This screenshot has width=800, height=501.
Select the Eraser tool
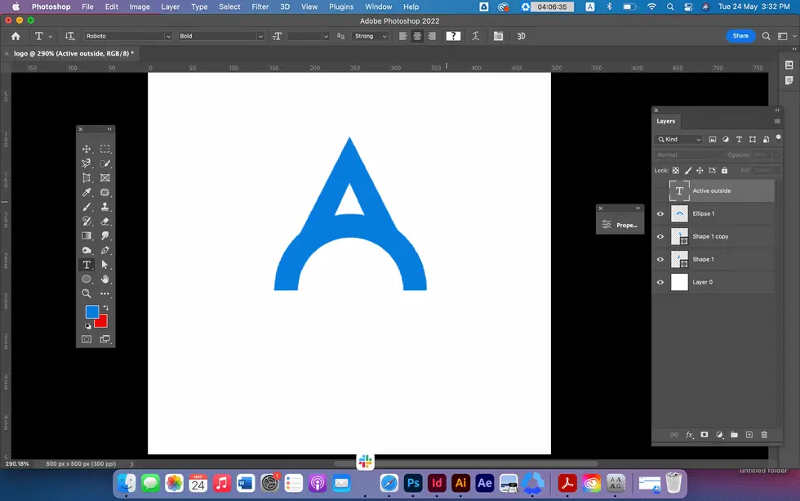tap(104, 221)
